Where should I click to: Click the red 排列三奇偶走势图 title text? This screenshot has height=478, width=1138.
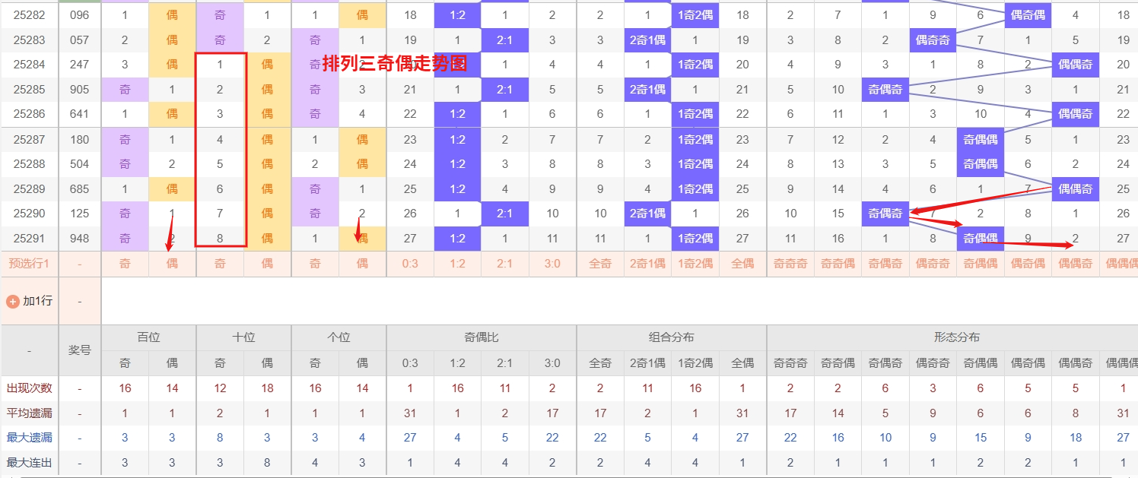[394, 64]
